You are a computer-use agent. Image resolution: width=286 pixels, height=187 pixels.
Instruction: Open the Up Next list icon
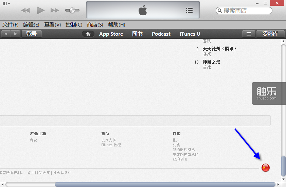point(189,10)
